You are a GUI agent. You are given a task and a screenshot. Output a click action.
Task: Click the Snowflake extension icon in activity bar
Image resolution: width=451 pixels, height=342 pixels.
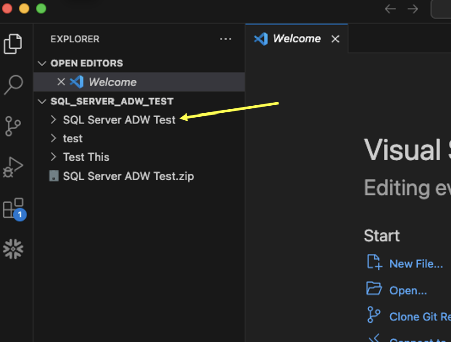pos(13,248)
